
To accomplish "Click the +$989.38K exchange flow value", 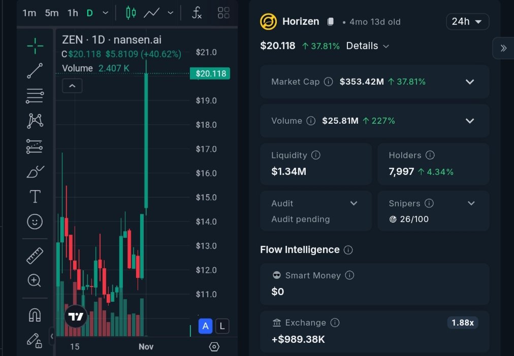I will [x=298, y=339].
